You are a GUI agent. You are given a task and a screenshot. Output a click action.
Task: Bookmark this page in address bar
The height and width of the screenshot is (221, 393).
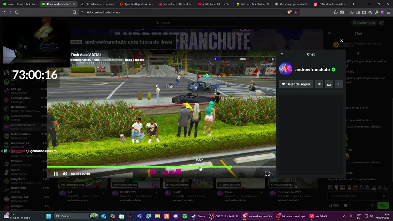[74, 12]
